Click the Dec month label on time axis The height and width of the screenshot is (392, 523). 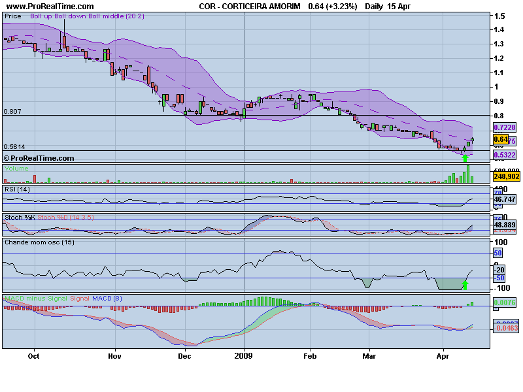(184, 356)
